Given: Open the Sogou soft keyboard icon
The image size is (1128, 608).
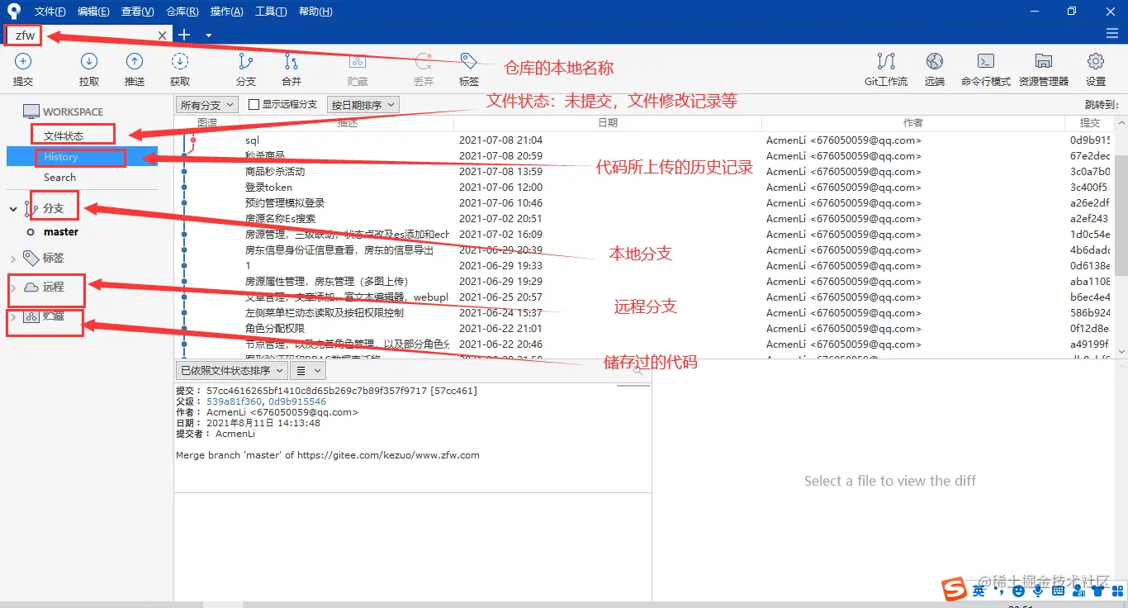Looking at the screenshot, I should coord(1059,591).
